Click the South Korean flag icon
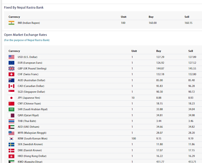This screenshot has width=202, height=163. [11, 139]
